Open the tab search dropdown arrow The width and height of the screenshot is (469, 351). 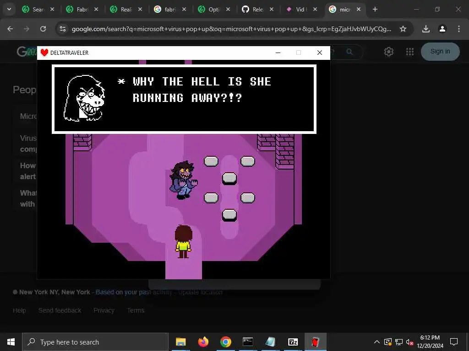tap(9, 9)
